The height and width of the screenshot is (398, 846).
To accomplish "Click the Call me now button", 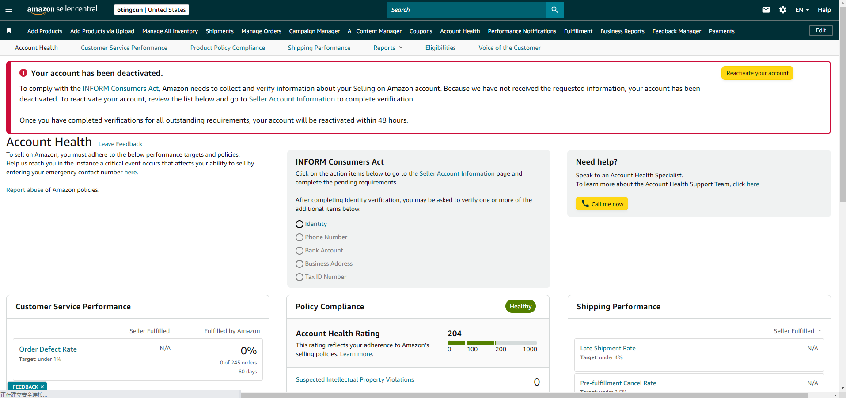I will coord(602,203).
